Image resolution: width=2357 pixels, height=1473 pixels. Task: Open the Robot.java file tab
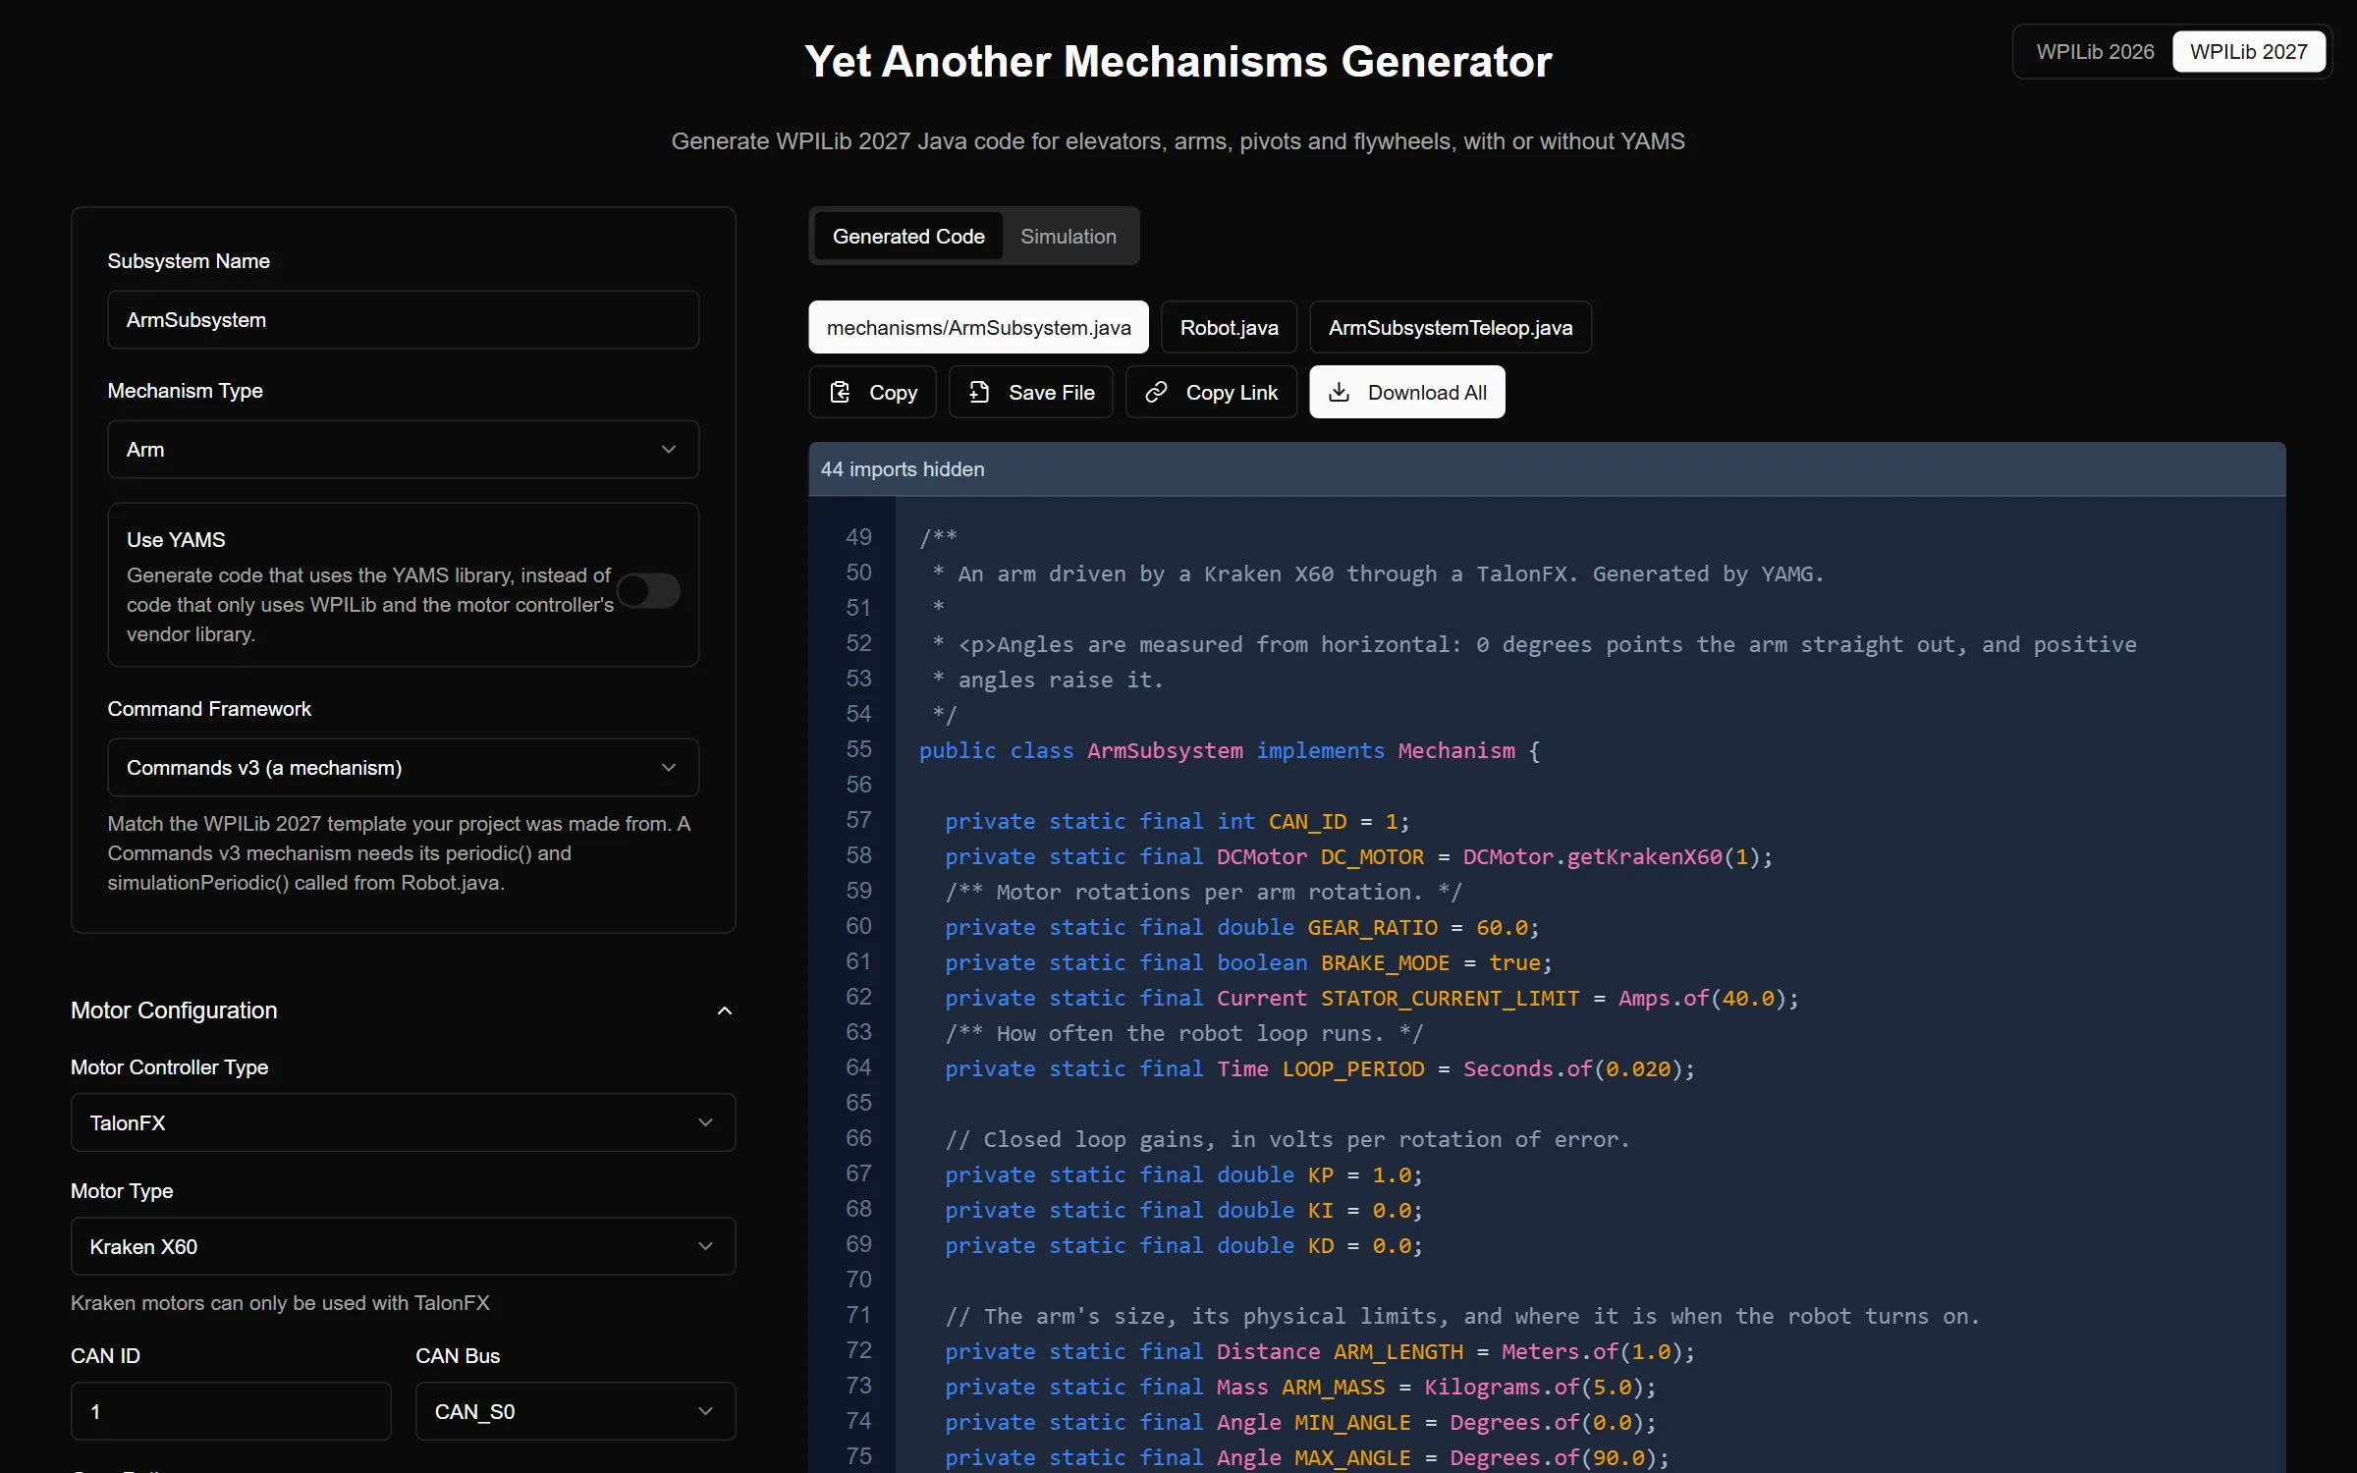[x=1229, y=327]
